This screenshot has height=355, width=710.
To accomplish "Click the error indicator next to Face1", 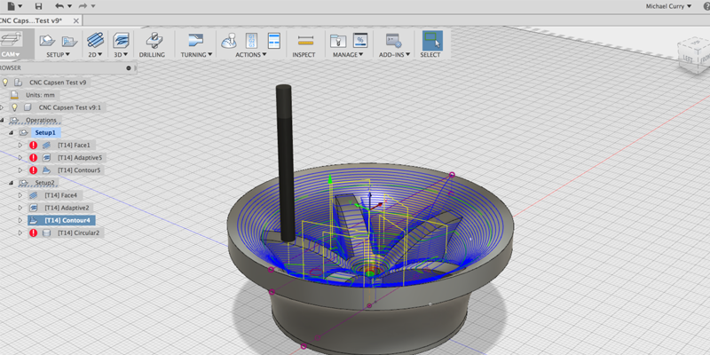I will [x=33, y=145].
